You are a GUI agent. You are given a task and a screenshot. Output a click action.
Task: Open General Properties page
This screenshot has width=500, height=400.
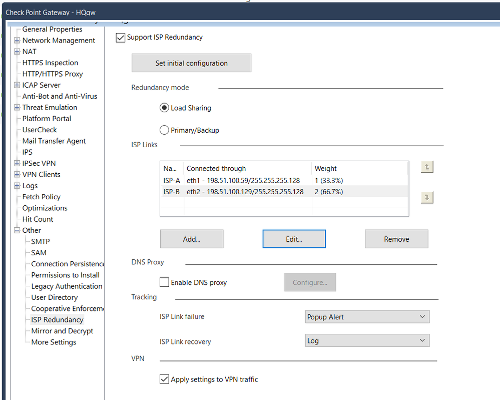pyautogui.click(x=52, y=30)
